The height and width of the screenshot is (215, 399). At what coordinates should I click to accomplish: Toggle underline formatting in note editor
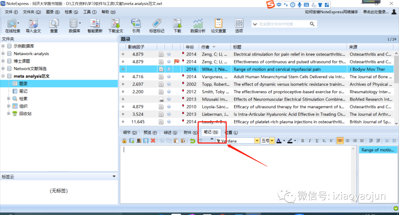click(x=317, y=141)
